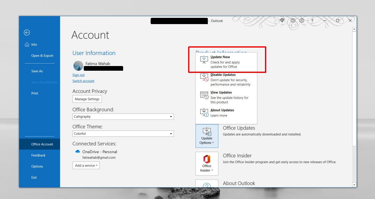
Task: Click the vertical scrollbar up arrow
Action: [x=354, y=29]
